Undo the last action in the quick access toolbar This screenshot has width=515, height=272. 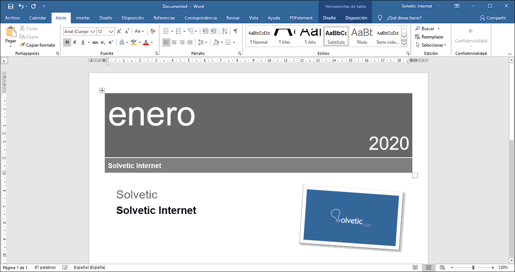pyautogui.click(x=21, y=6)
